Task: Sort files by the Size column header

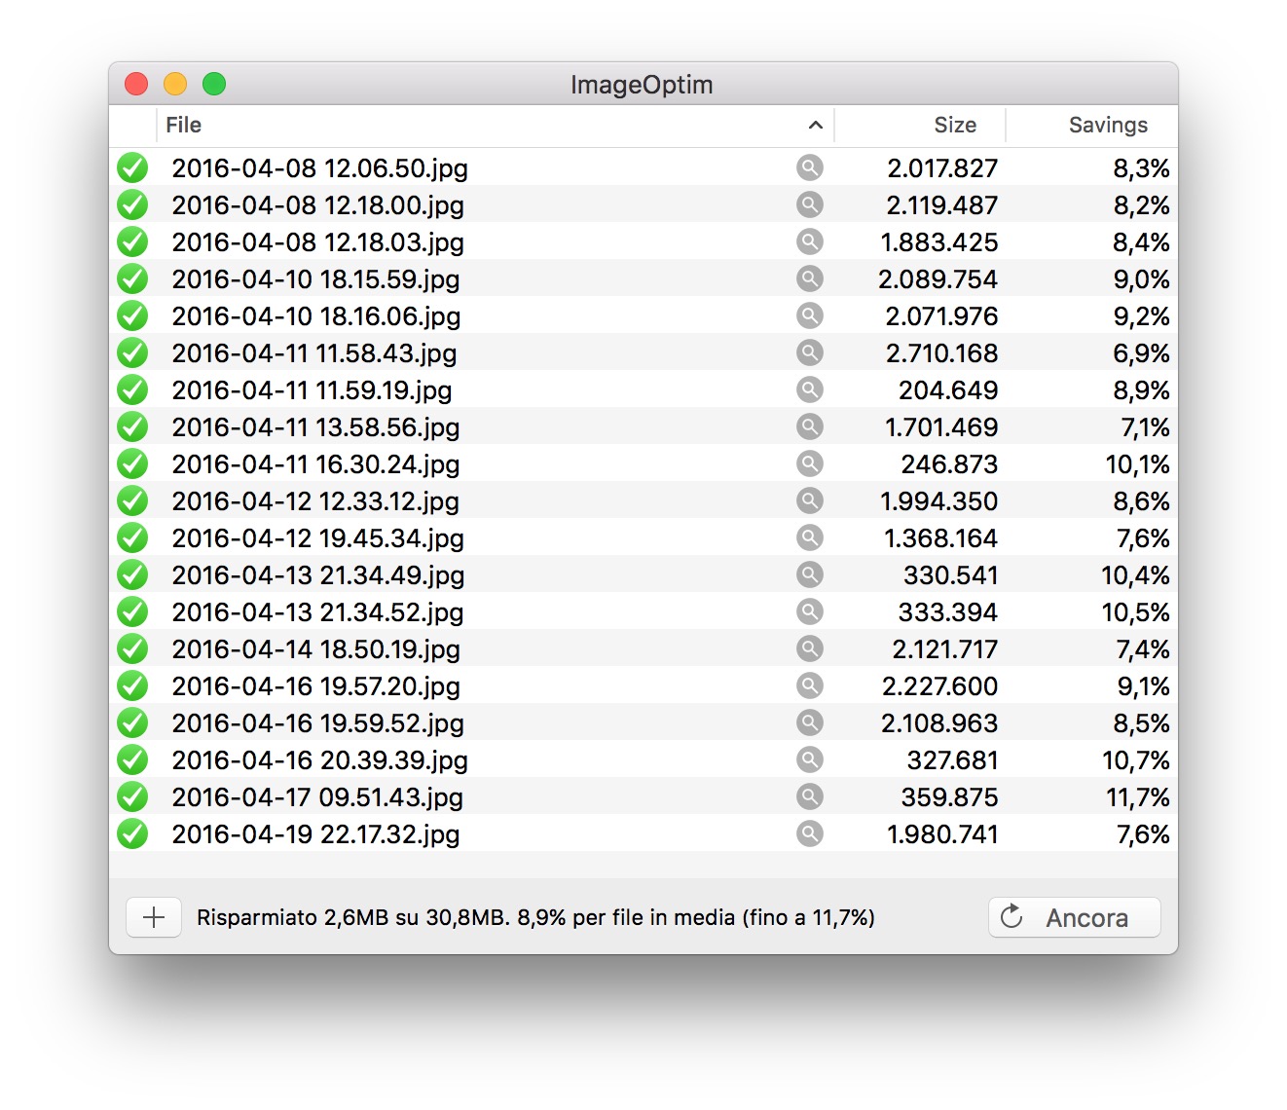Action: click(x=955, y=125)
